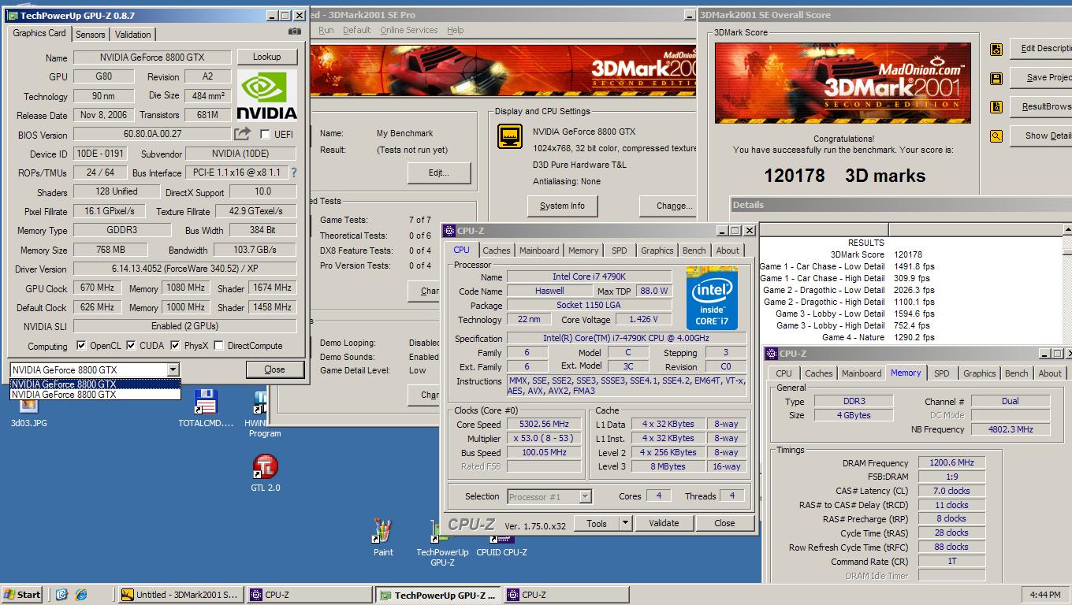Image resolution: width=1072 pixels, height=605 pixels.
Task: Click the Lookup button in GPU-Z
Action: click(266, 57)
